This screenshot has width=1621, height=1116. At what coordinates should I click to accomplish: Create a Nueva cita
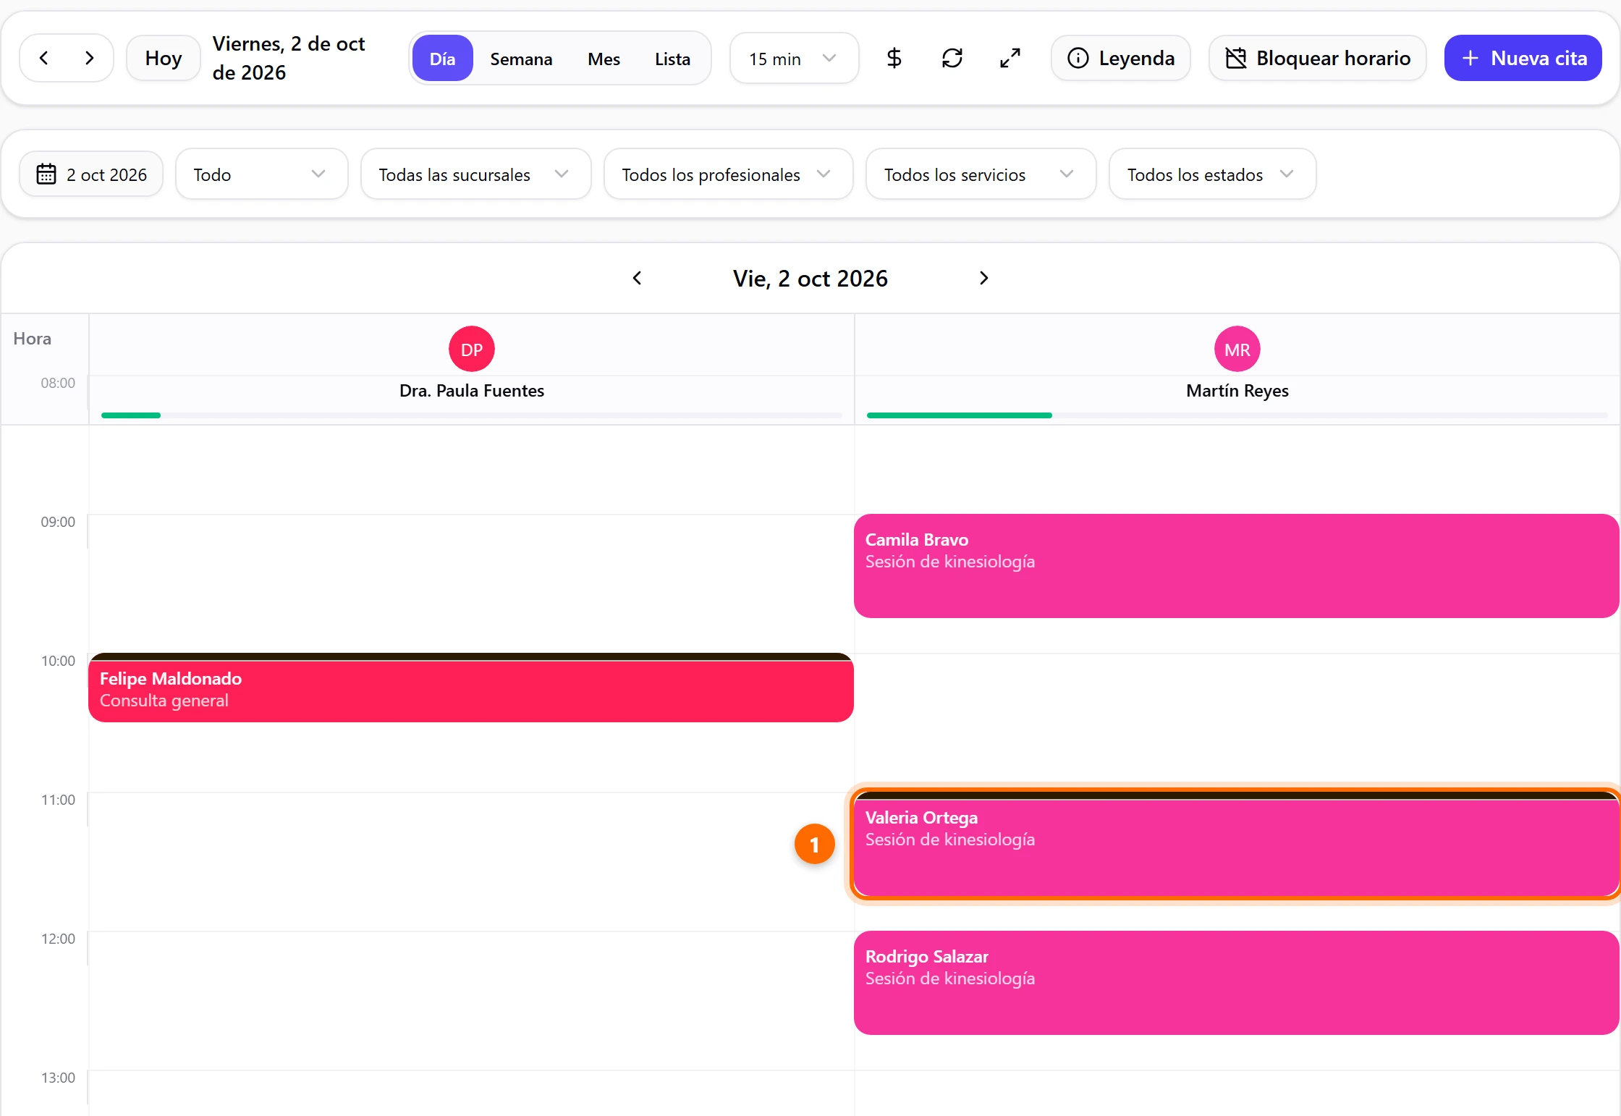(1523, 58)
